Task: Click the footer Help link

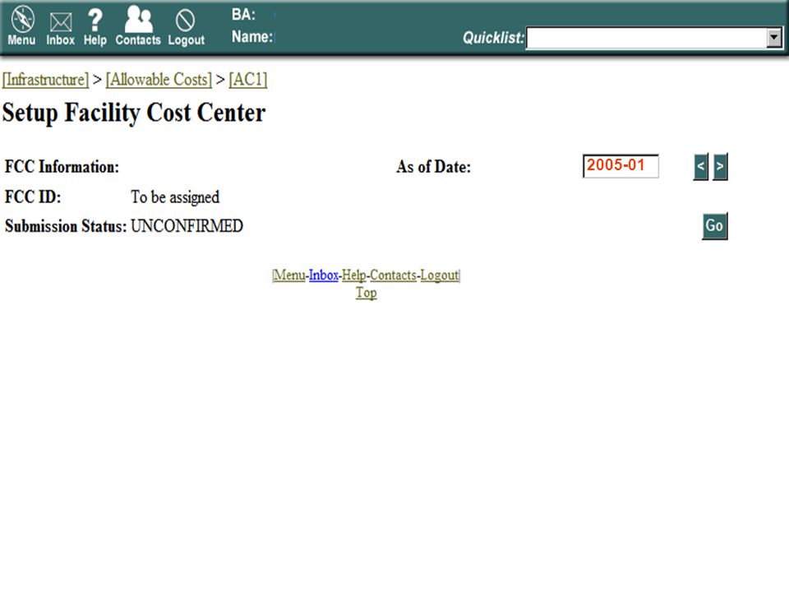Action: coord(353,275)
